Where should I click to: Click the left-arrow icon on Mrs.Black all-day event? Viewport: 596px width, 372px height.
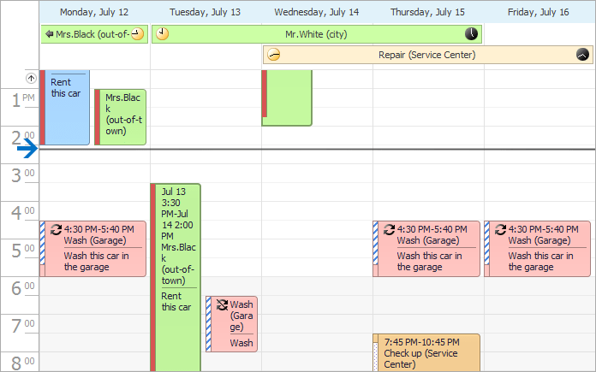[x=49, y=34]
